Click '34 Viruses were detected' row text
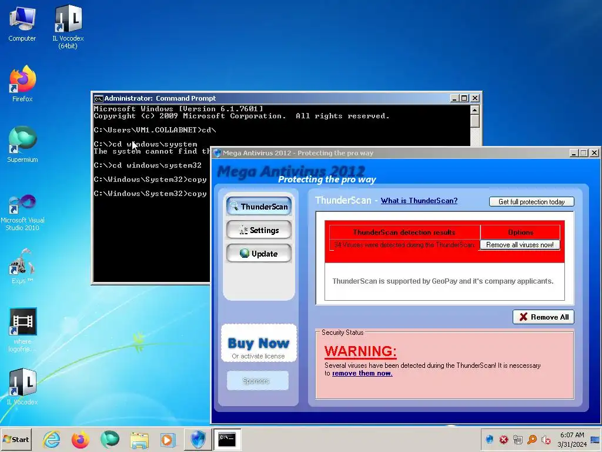The image size is (602, 452). (x=404, y=245)
